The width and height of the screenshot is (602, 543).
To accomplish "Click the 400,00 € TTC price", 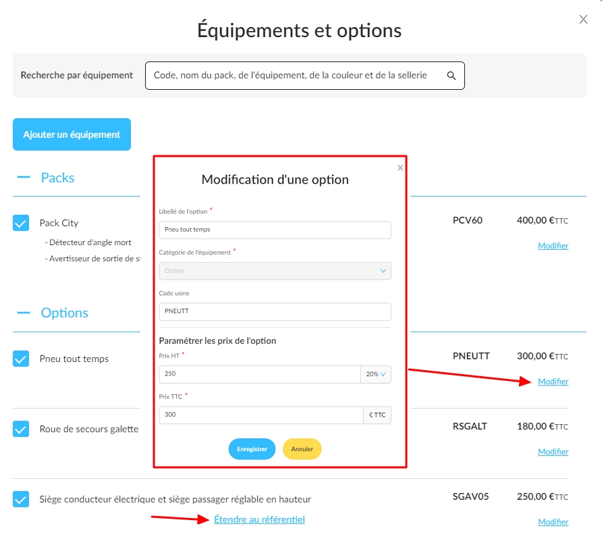I will pyautogui.click(x=542, y=220).
